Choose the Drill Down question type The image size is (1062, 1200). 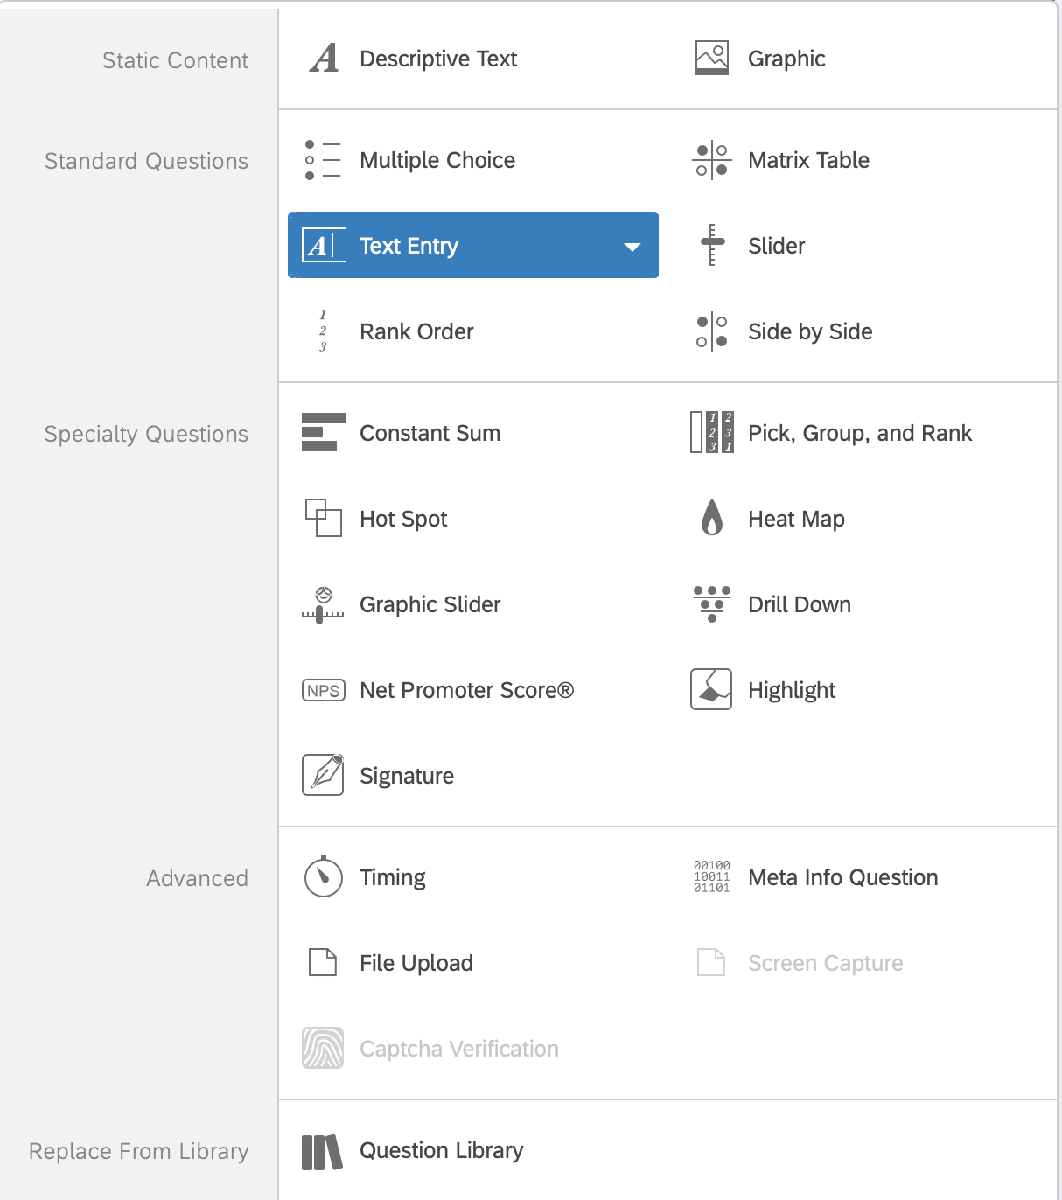[799, 604]
